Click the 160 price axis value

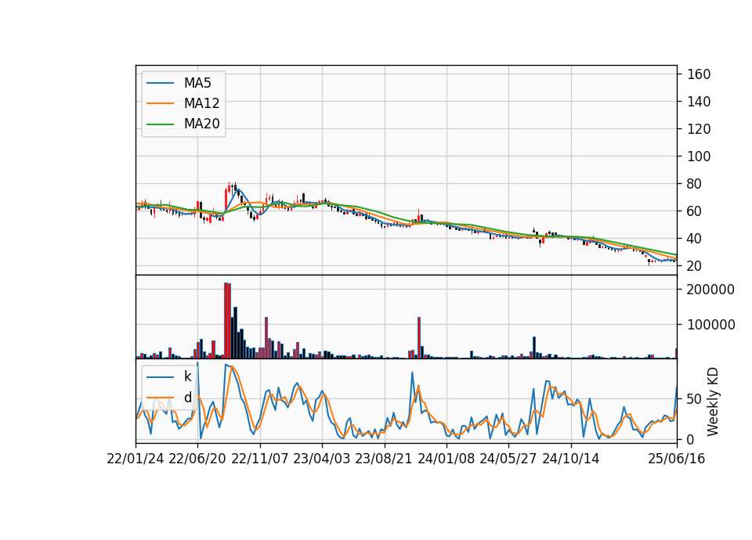point(699,74)
